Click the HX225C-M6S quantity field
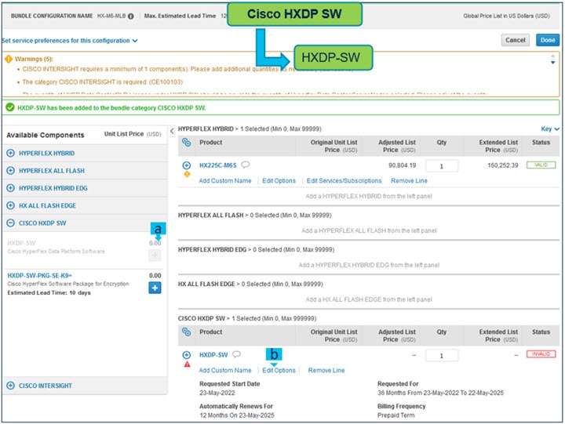The image size is (565, 424). coord(442,166)
